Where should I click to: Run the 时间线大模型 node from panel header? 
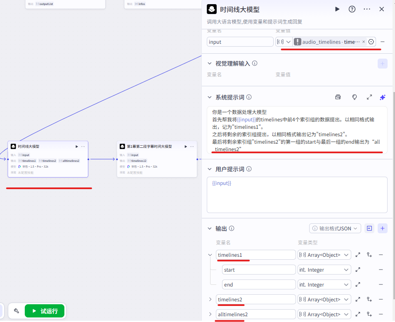pos(337,9)
